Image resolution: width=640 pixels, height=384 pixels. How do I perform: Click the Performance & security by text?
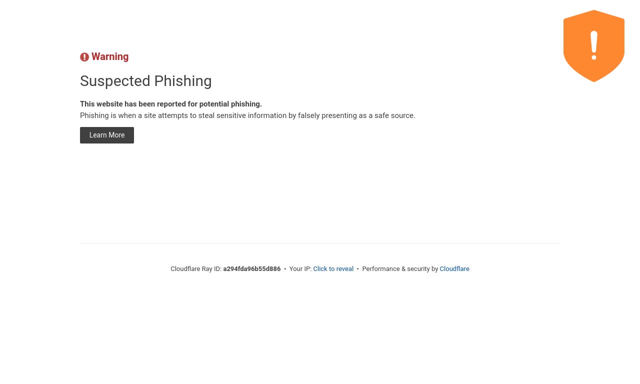[x=400, y=269]
